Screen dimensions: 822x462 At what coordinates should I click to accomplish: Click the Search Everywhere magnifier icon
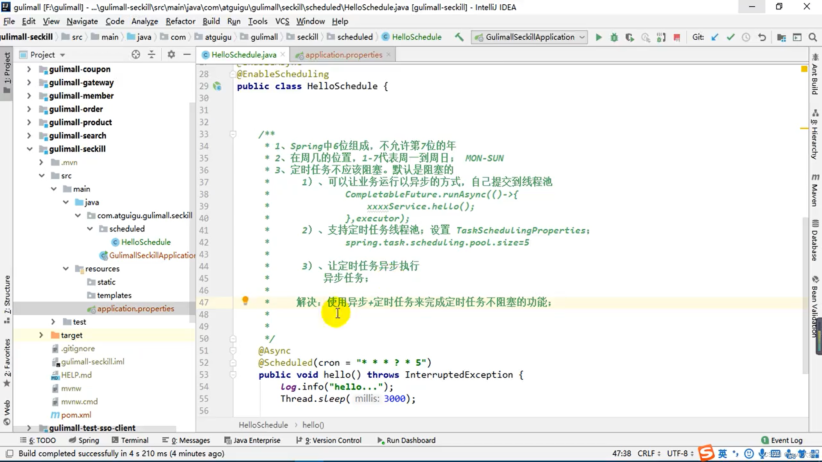click(x=813, y=37)
